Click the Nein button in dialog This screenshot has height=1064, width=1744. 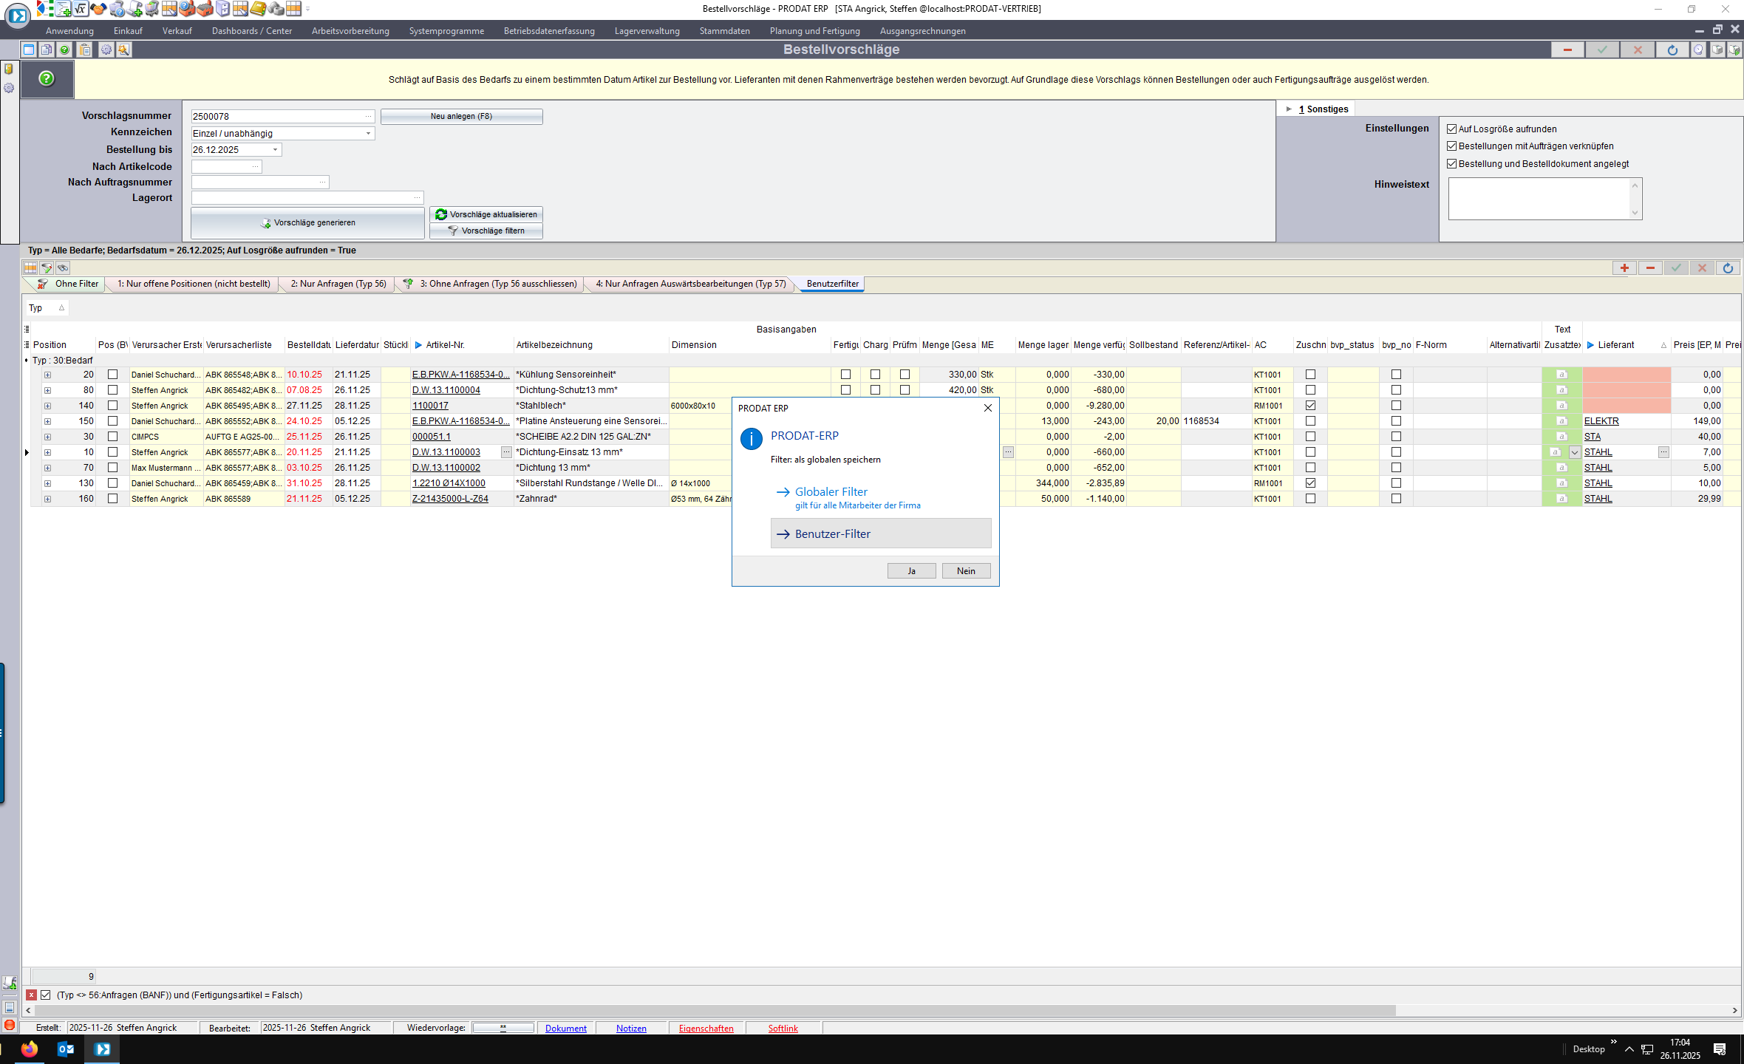[x=965, y=571]
